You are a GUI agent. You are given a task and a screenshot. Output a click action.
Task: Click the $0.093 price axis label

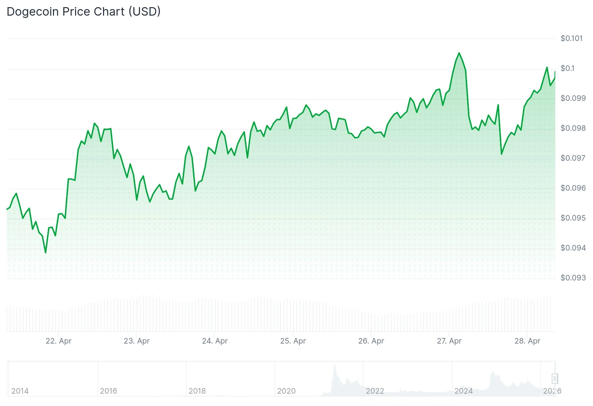click(573, 278)
